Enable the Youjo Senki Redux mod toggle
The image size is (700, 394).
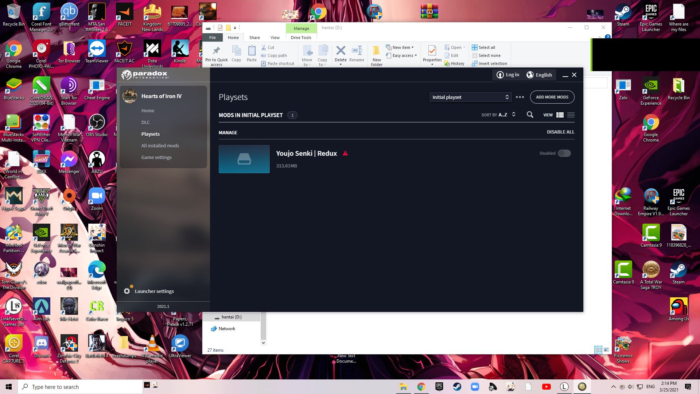564,153
